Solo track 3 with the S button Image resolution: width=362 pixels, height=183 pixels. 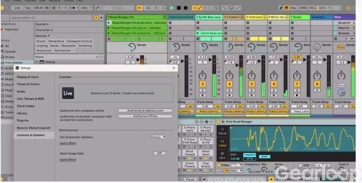pos(202,90)
